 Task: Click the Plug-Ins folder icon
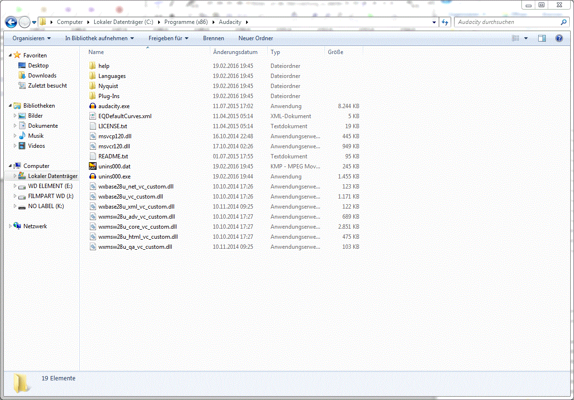(x=93, y=96)
